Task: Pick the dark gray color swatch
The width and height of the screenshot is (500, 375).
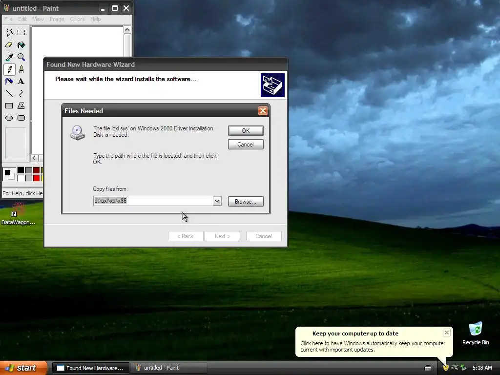Action: point(28,170)
